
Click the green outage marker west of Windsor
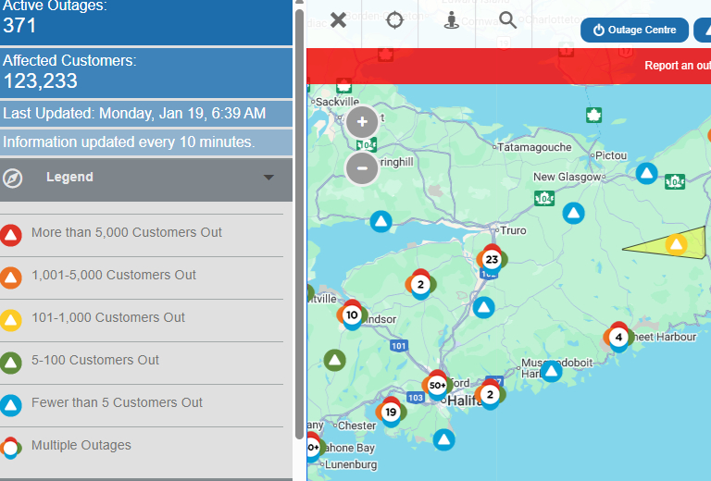coord(335,360)
